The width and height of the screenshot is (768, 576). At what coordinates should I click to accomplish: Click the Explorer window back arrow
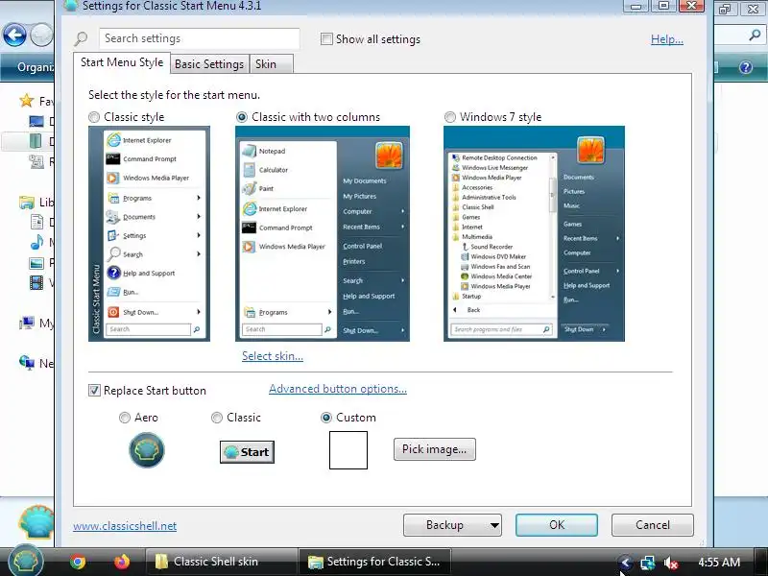tap(14, 35)
